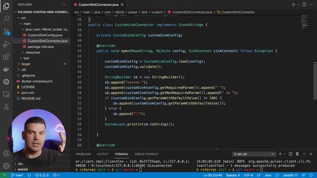Switch to the DEBUG CONSOLE tab
This screenshot has height=178, width=317.
147,154
